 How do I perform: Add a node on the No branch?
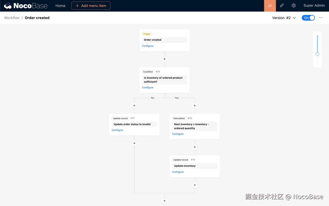coord(134,106)
